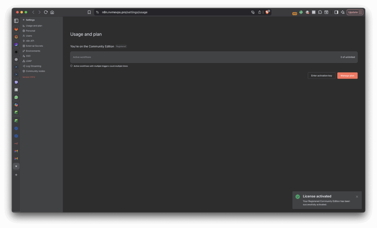Click the Enter activation key button
This screenshot has width=377, height=228.
point(321,75)
